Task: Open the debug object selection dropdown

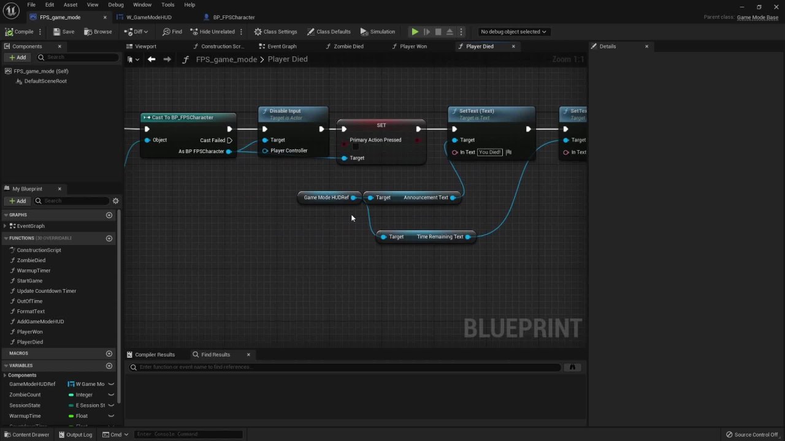Action: coord(513,32)
